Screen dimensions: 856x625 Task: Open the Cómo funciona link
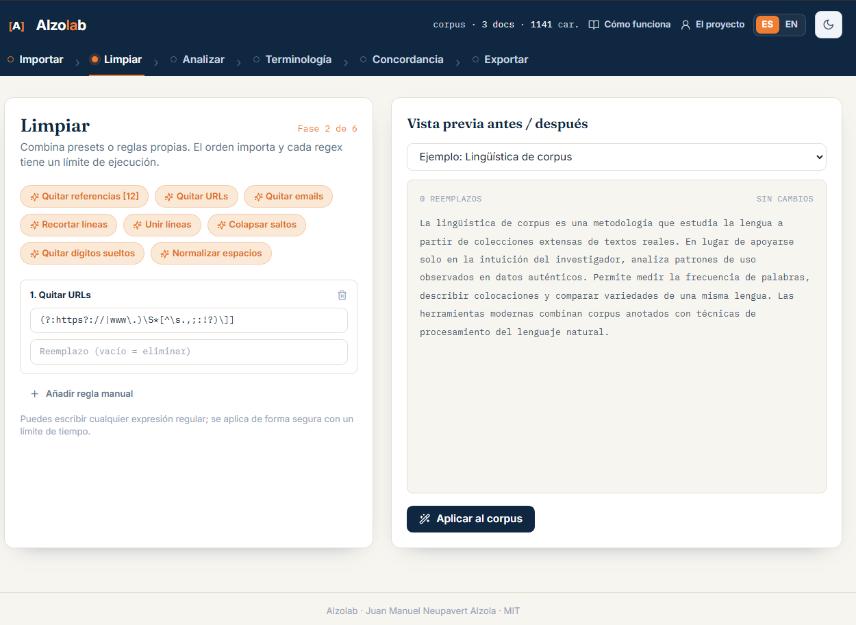click(x=630, y=25)
